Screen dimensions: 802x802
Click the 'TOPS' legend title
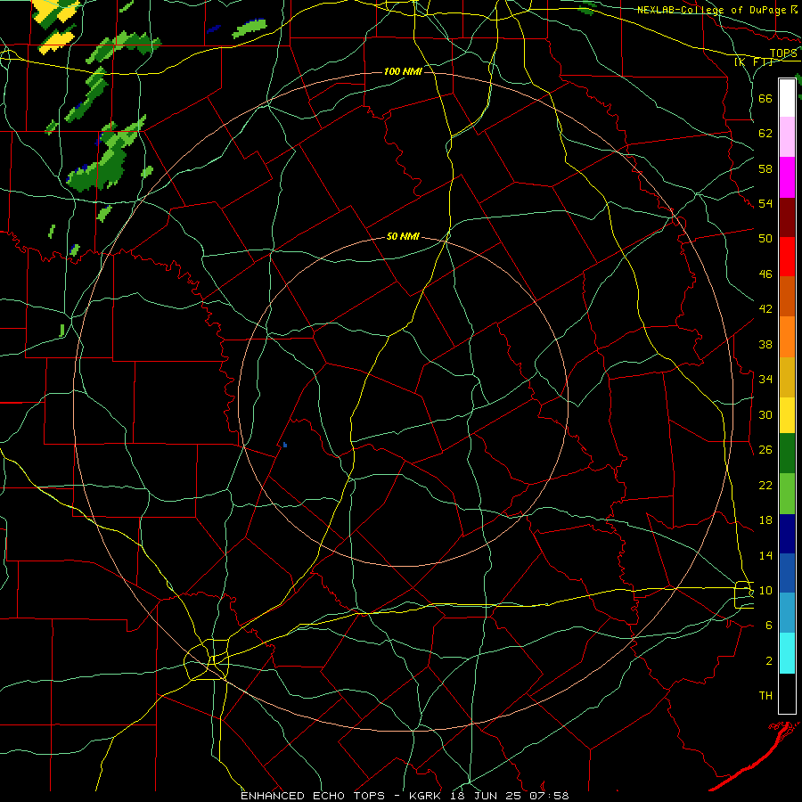tap(783, 53)
